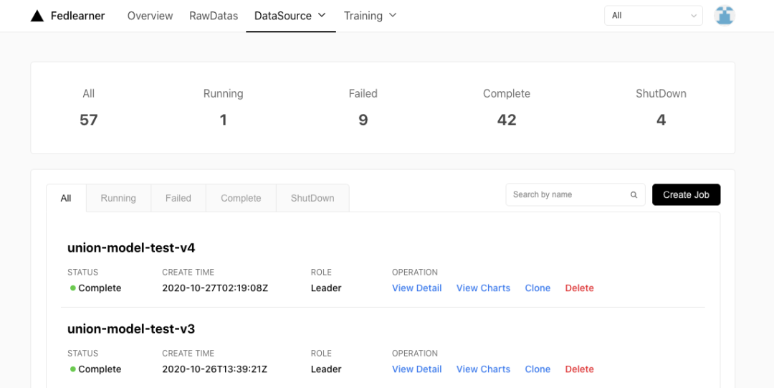Delete the union-model-test-v3 job
Viewport: 774px width, 388px height.
tap(579, 369)
